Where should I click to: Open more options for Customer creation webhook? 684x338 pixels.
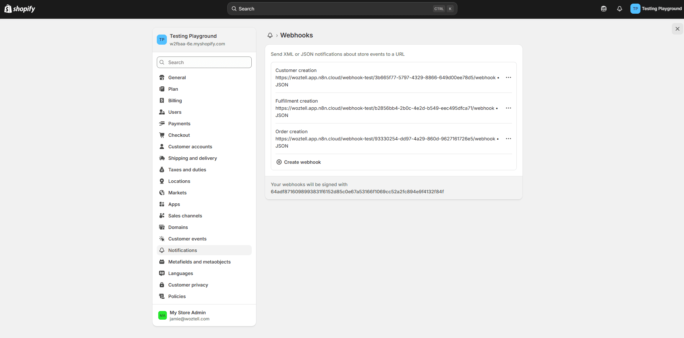[508, 77]
